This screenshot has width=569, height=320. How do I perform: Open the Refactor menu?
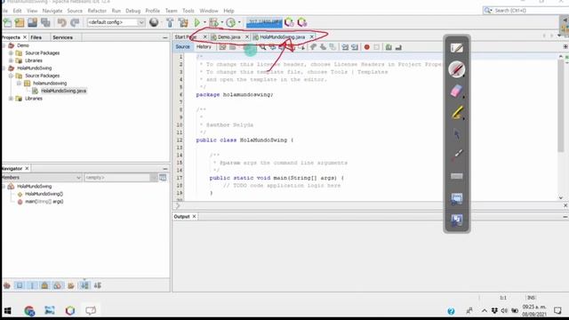click(x=97, y=11)
